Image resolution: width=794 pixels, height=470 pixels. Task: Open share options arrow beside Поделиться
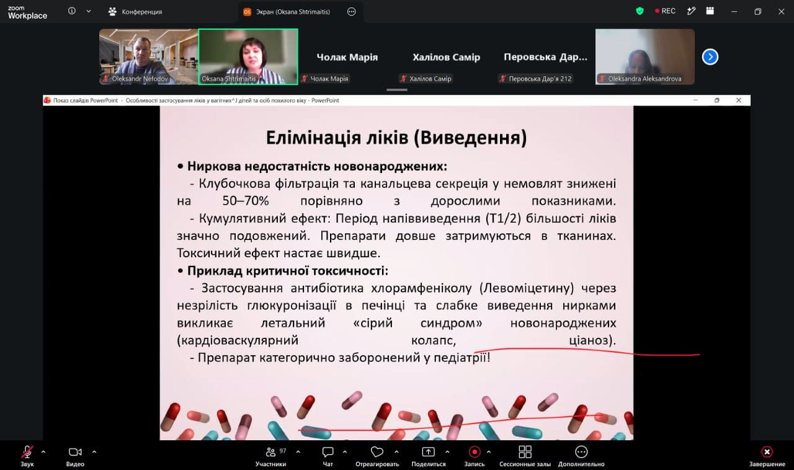click(447, 451)
